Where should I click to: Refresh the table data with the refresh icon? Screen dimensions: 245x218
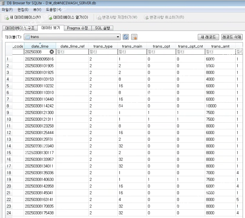click(126, 37)
